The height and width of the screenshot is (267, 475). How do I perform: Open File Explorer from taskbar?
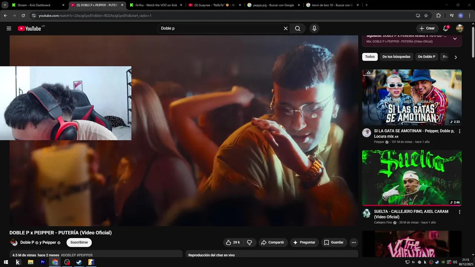click(30, 262)
